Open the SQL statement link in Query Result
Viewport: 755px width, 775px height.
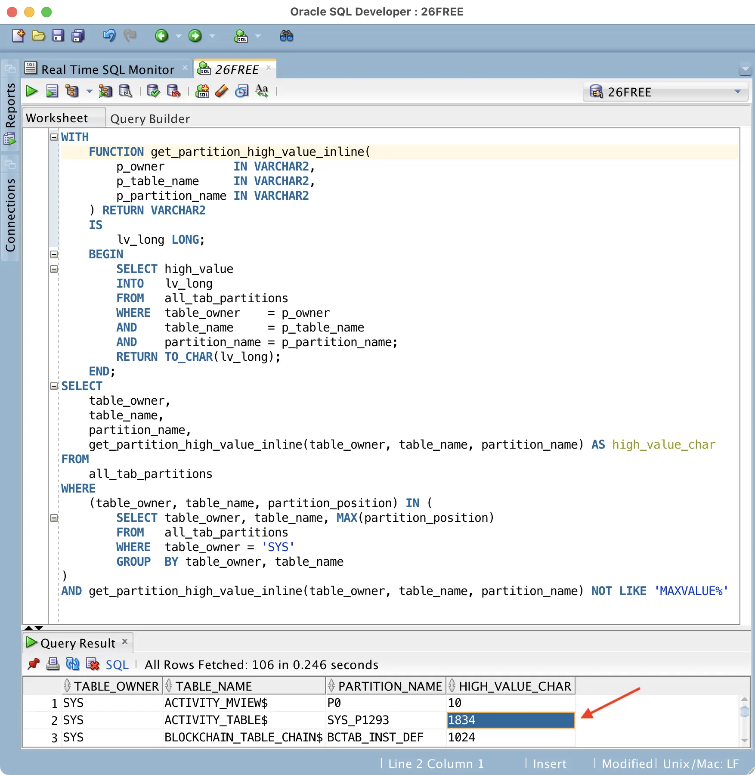(x=116, y=665)
